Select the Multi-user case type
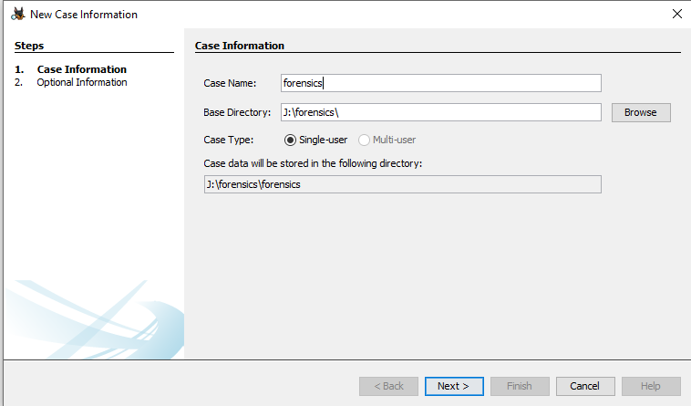Image resolution: width=691 pixels, height=406 pixels. click(x=387, y=141)
